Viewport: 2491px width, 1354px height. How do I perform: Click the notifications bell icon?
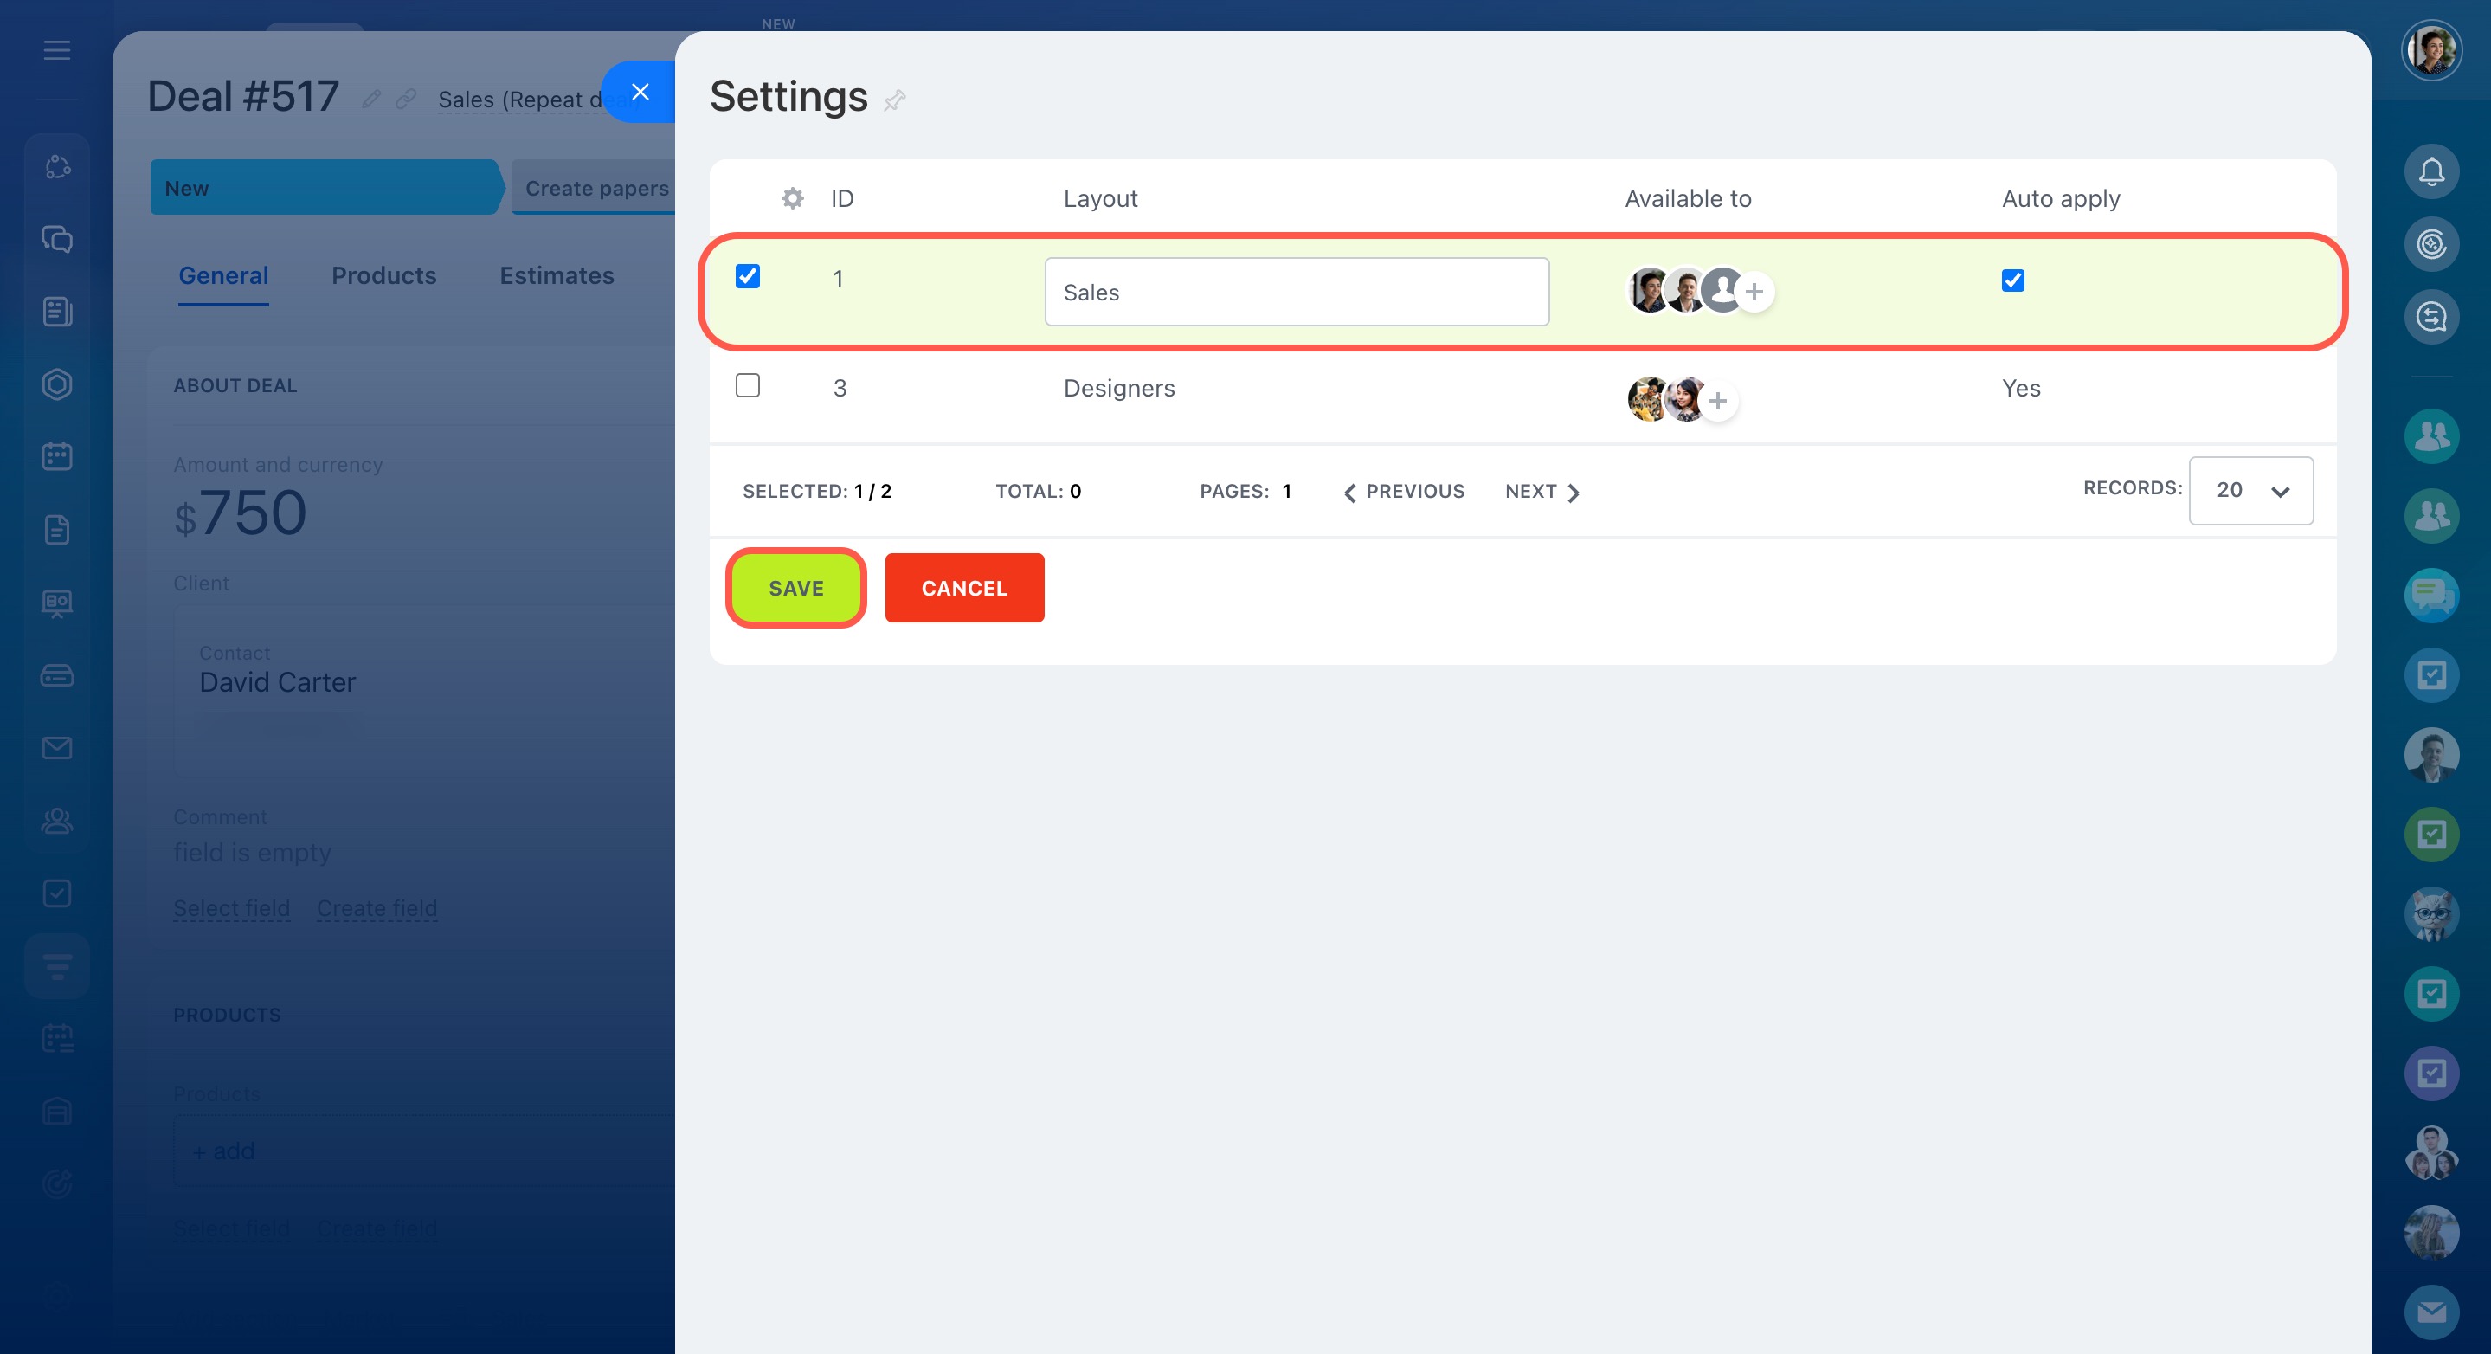coord(2430,172)
